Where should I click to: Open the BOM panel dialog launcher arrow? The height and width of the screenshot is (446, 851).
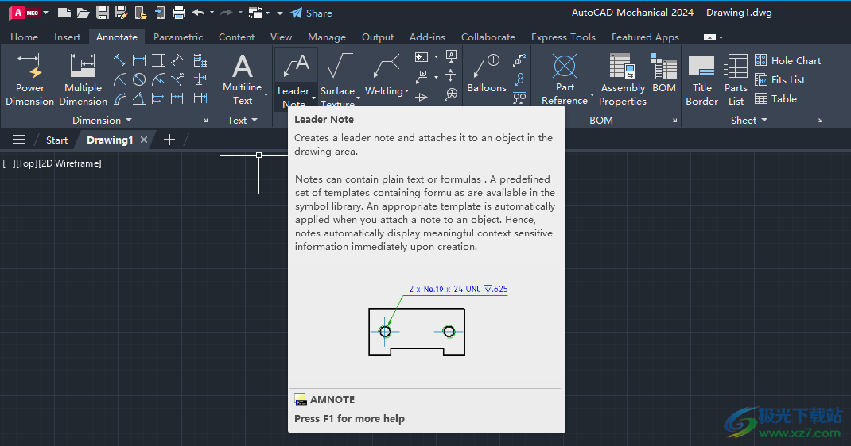[674, 120]
